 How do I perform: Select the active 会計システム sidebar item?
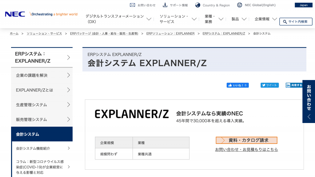click(42, 134)
